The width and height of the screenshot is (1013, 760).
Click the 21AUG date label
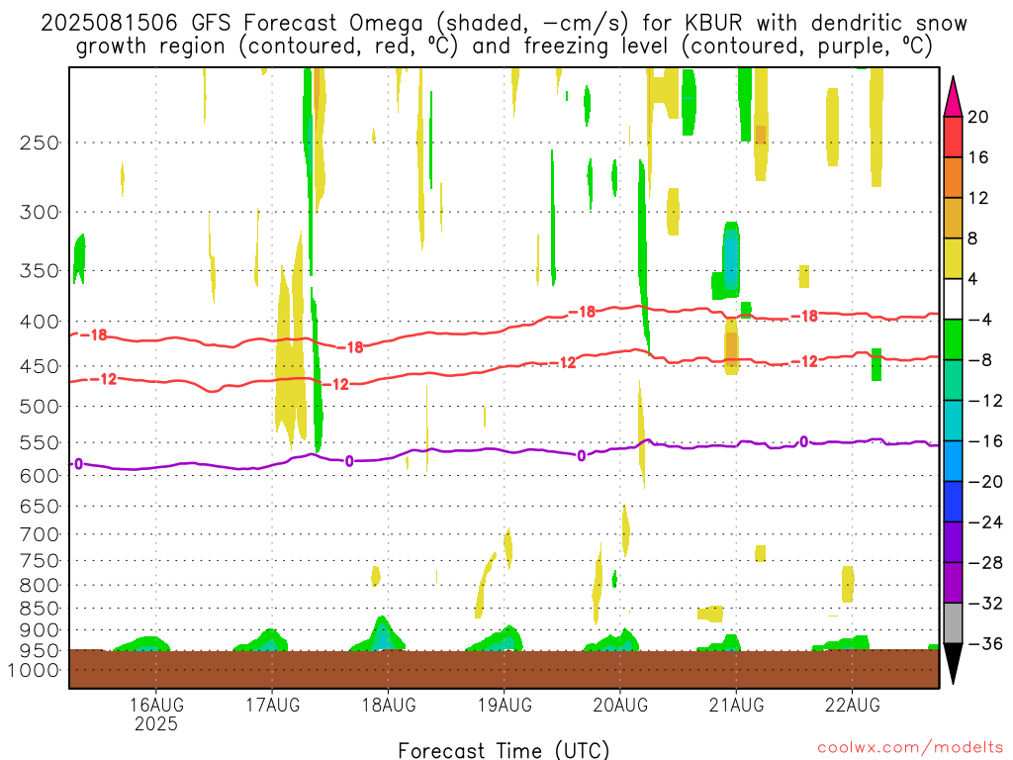pos(736,705)
